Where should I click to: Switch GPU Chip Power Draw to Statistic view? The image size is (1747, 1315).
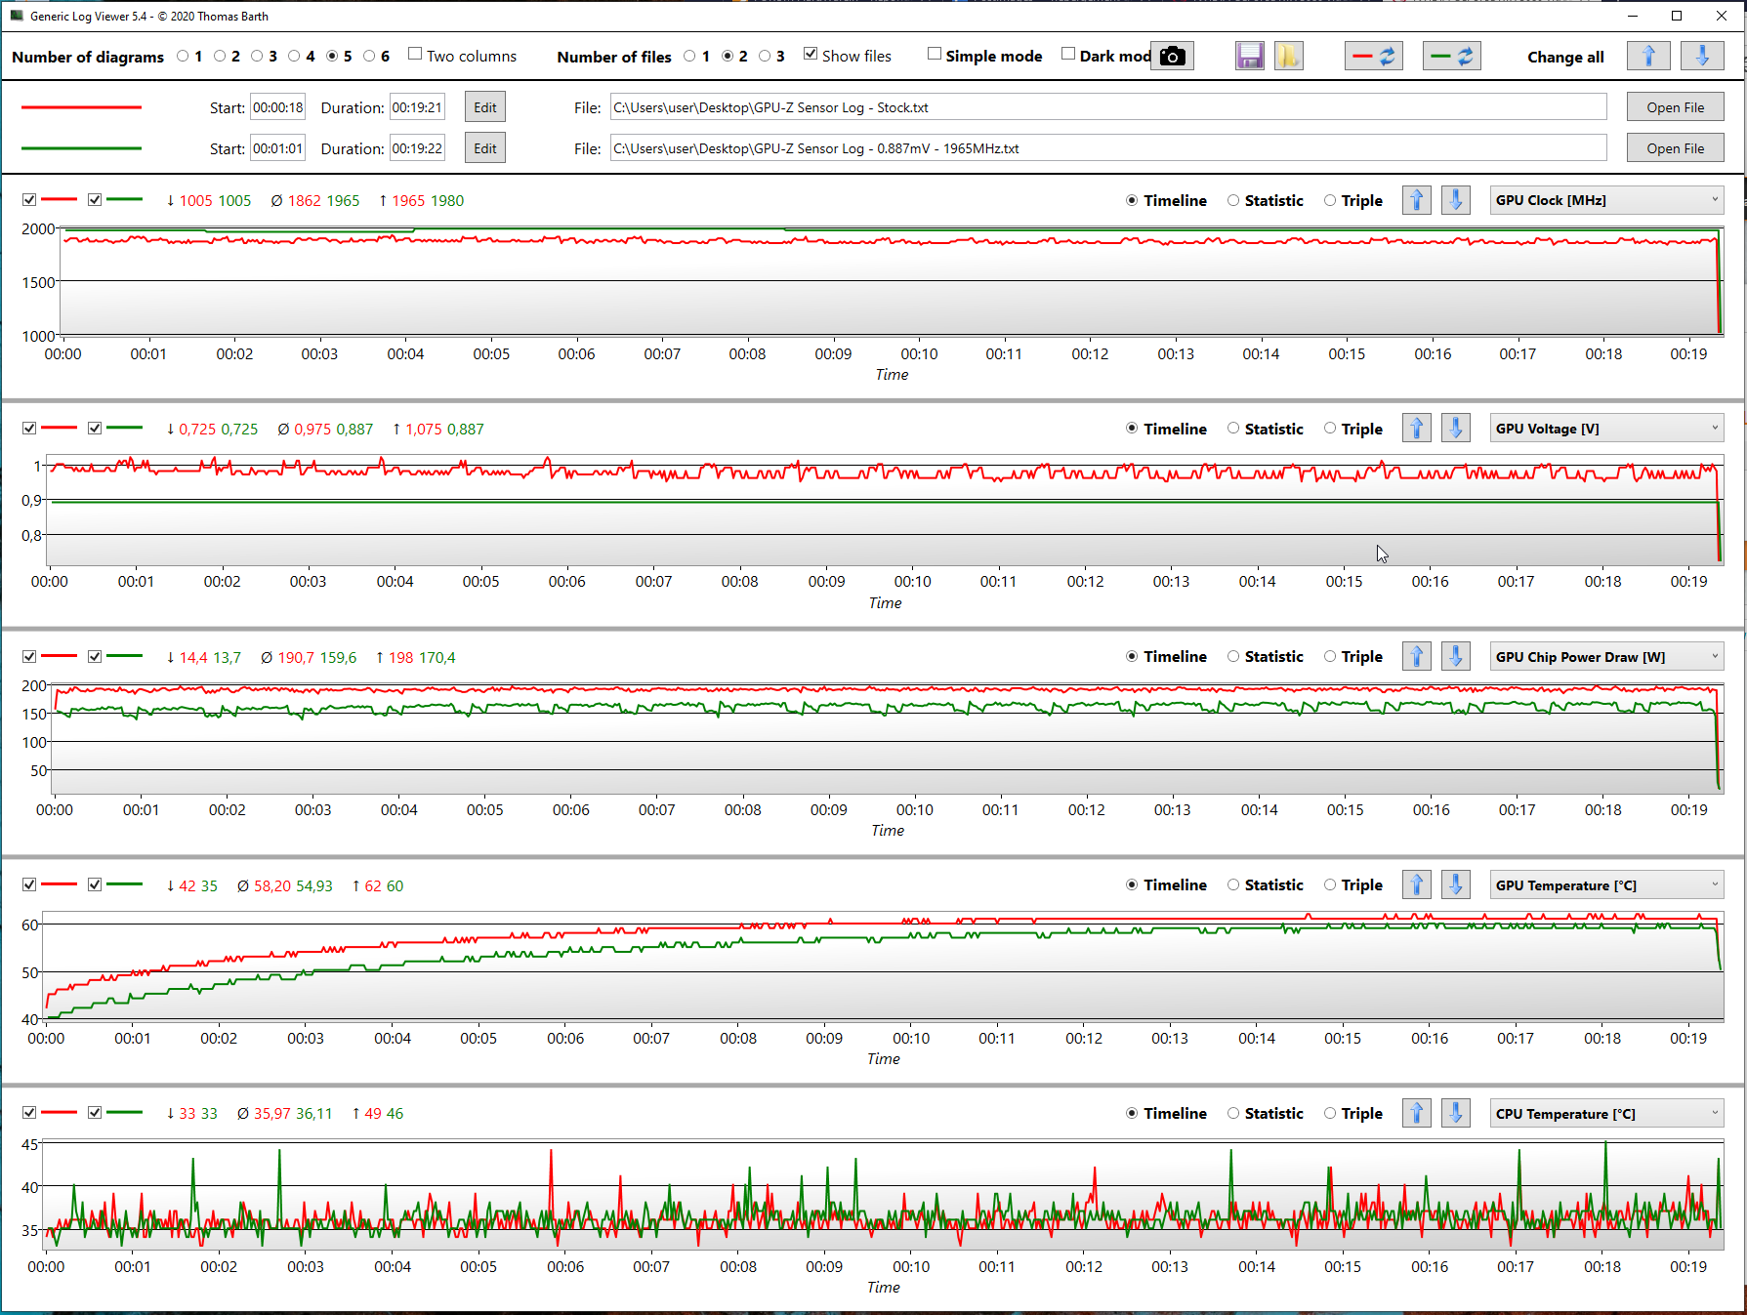click(x=1233, y=657)
